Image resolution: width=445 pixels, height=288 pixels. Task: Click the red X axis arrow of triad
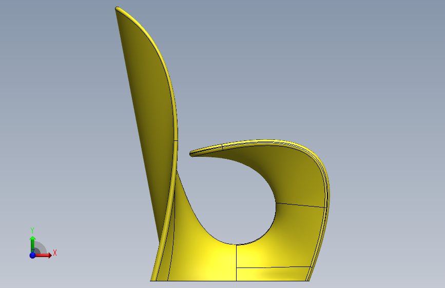click(44, 255)
